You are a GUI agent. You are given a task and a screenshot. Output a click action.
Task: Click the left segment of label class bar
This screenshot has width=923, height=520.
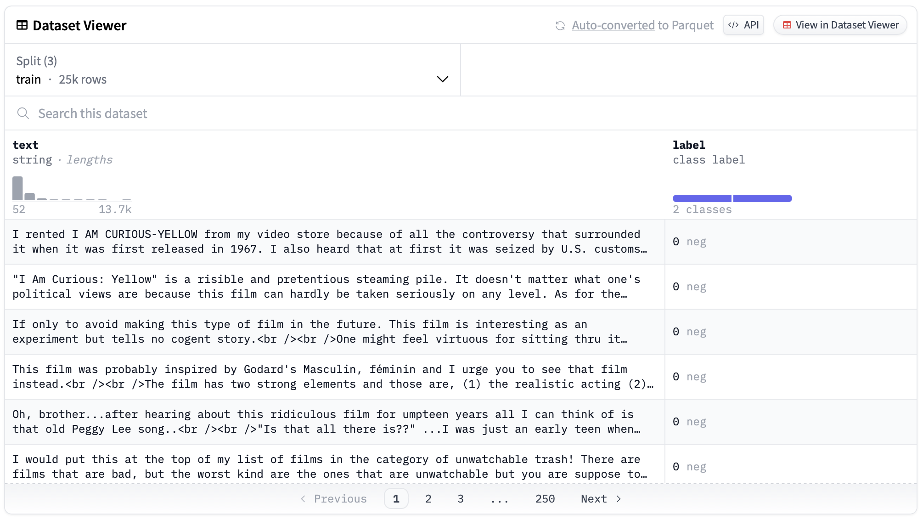[702, 198]
